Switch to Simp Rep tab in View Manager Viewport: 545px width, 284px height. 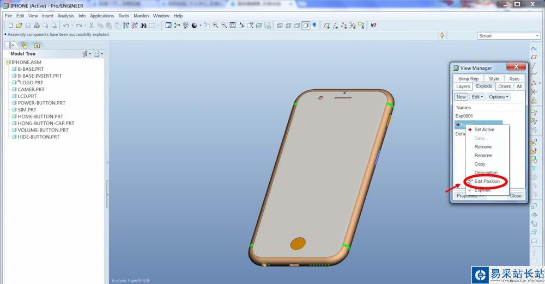(x=468, y=78)
